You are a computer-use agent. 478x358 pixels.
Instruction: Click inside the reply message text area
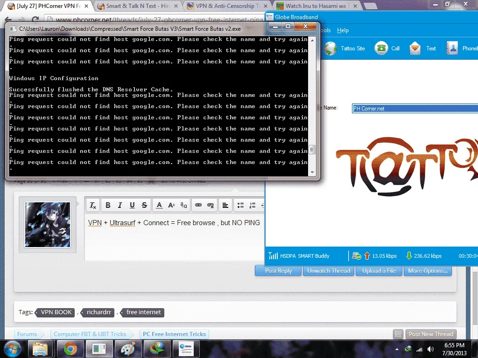[174, 237]
